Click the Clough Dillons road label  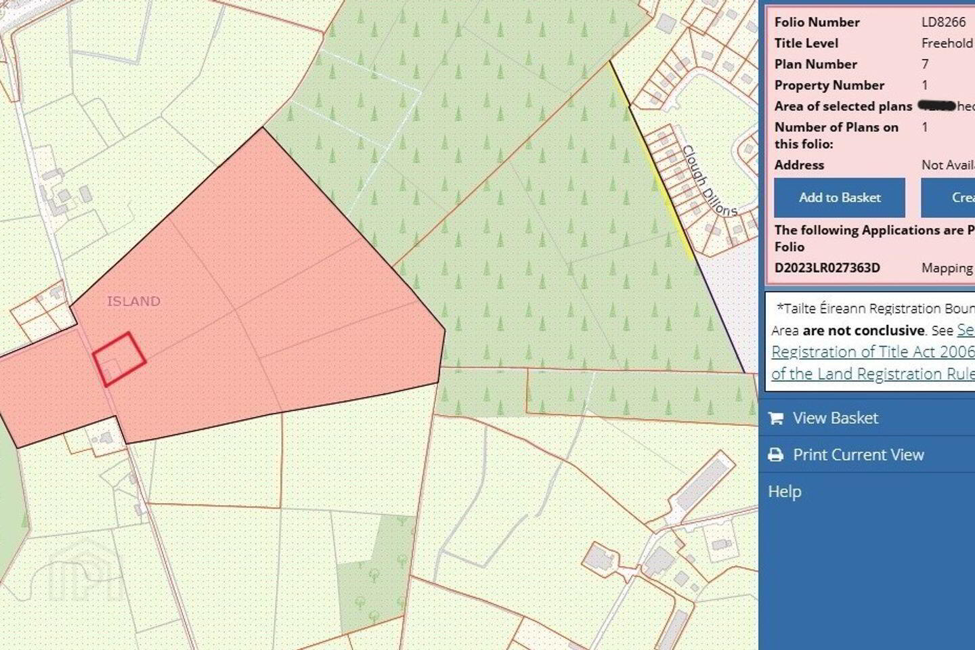(708, 181)
